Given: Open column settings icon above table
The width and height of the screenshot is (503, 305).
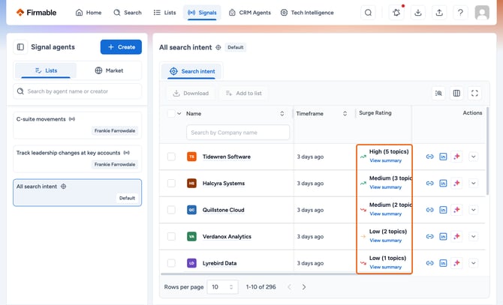Looking at the screenshot, I should coord(456,93).
